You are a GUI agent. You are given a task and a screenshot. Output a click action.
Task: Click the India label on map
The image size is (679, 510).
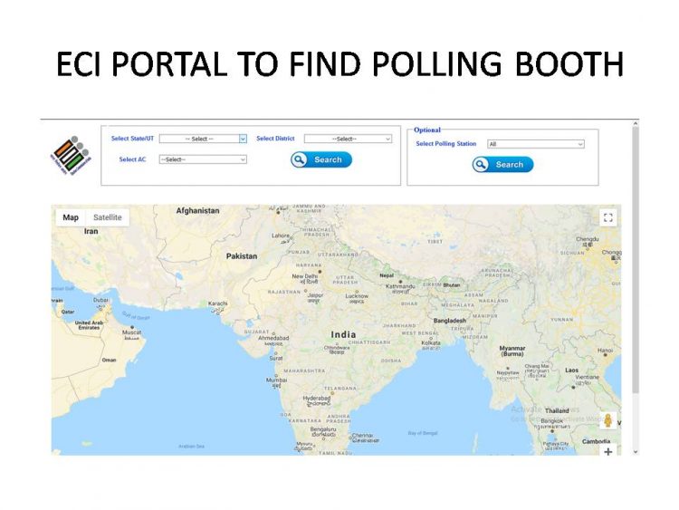click(343, 334)
